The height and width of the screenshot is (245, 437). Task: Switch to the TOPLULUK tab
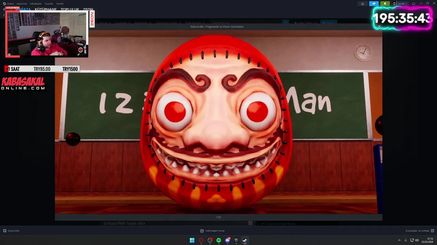point(70,10)
